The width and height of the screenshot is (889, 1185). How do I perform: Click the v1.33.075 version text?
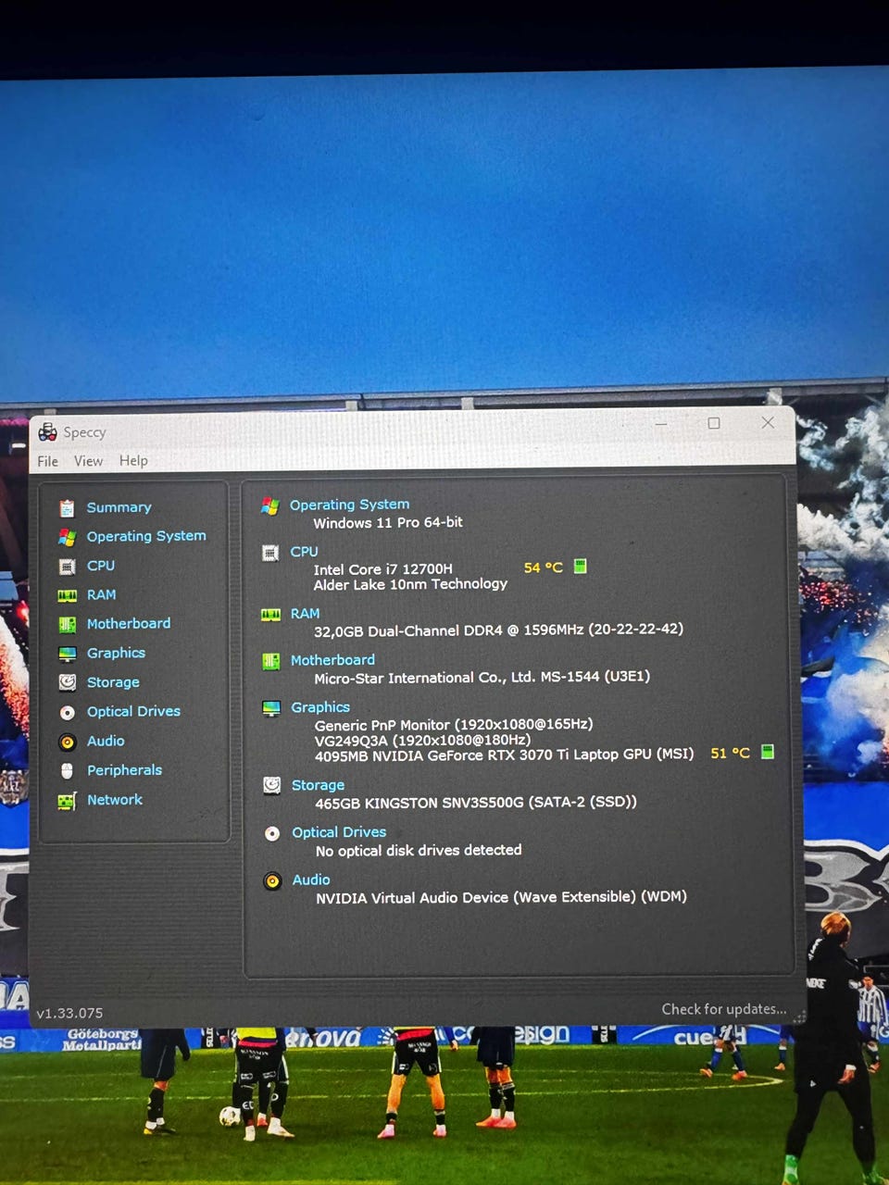pyautogui.click(x=69, y=1014)
